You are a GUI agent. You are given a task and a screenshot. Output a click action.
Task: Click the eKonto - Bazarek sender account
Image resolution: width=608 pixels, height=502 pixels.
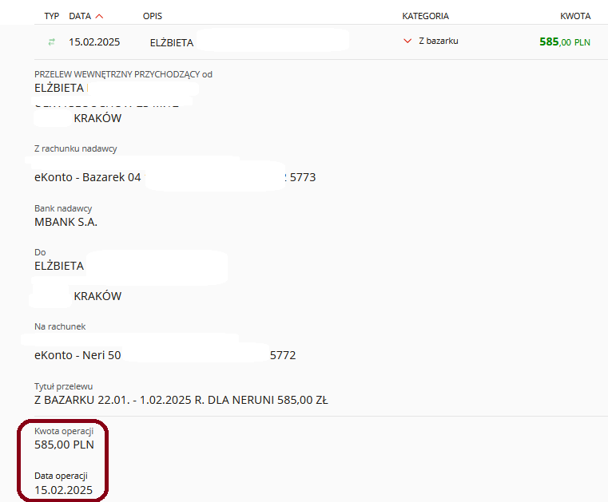(88, 177)
